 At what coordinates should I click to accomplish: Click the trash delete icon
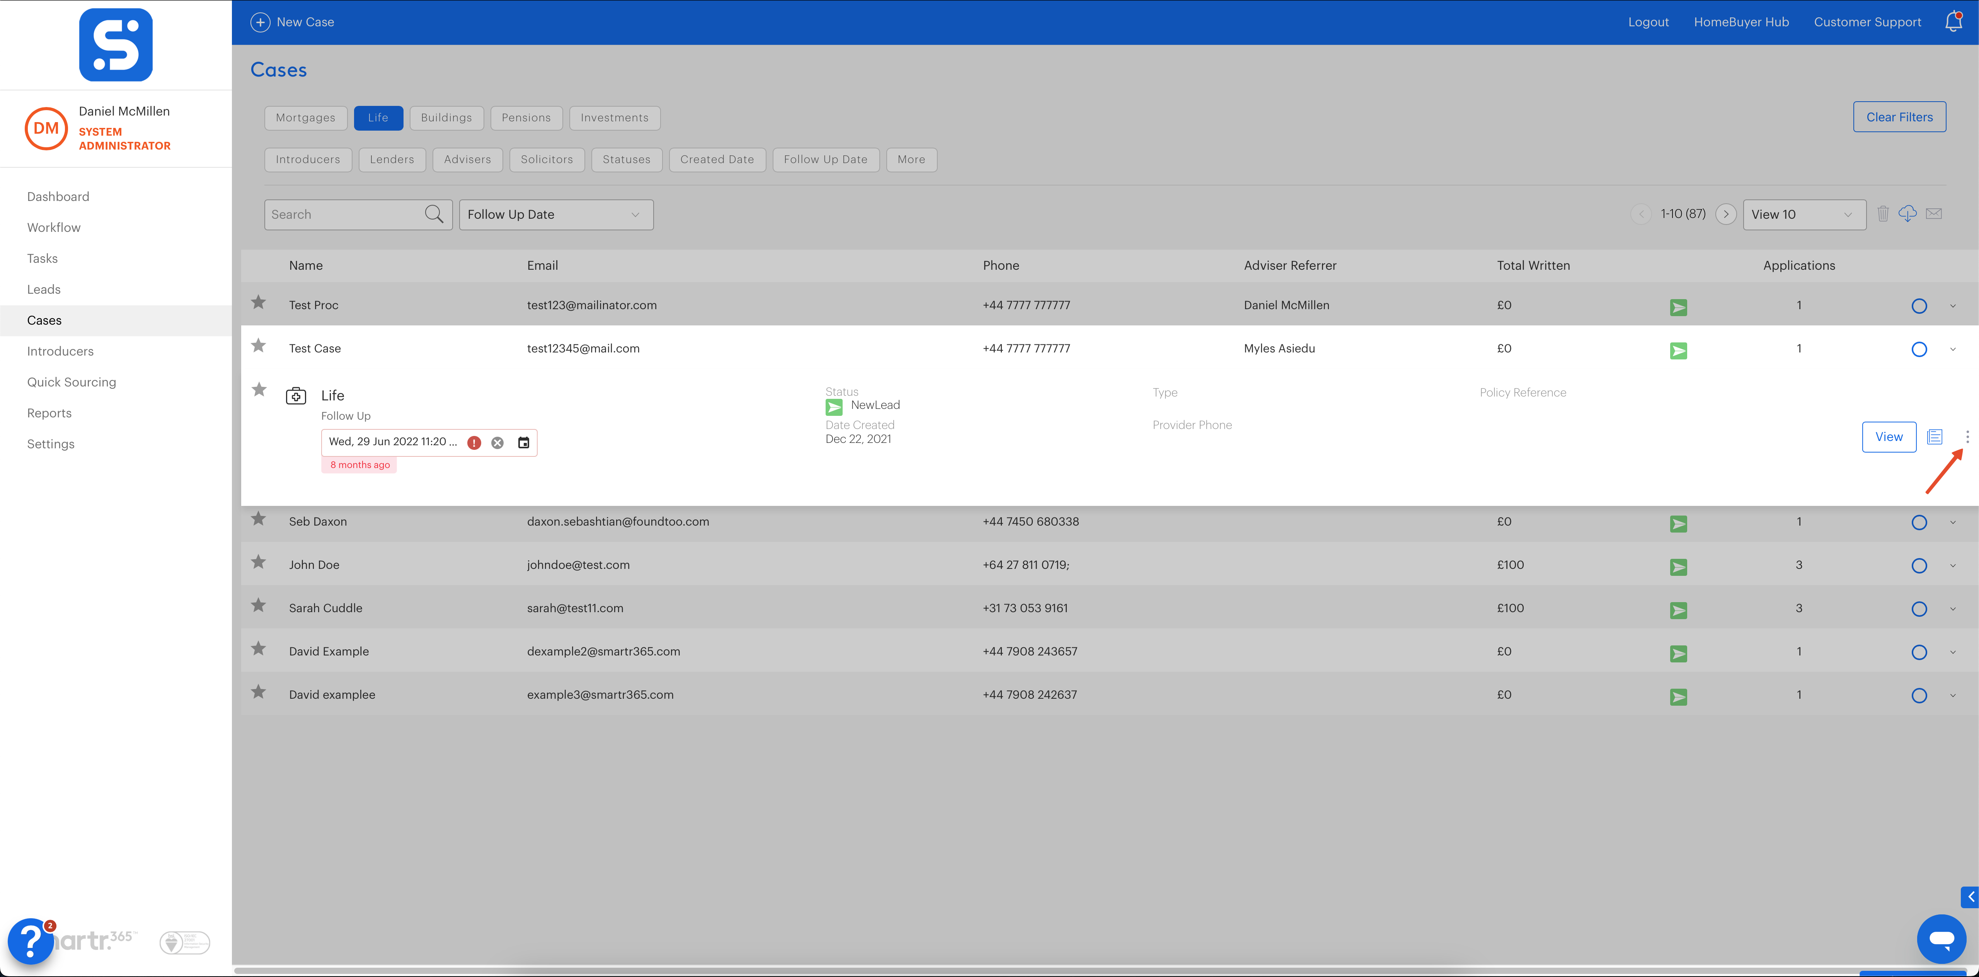[x=1883, y=214]
